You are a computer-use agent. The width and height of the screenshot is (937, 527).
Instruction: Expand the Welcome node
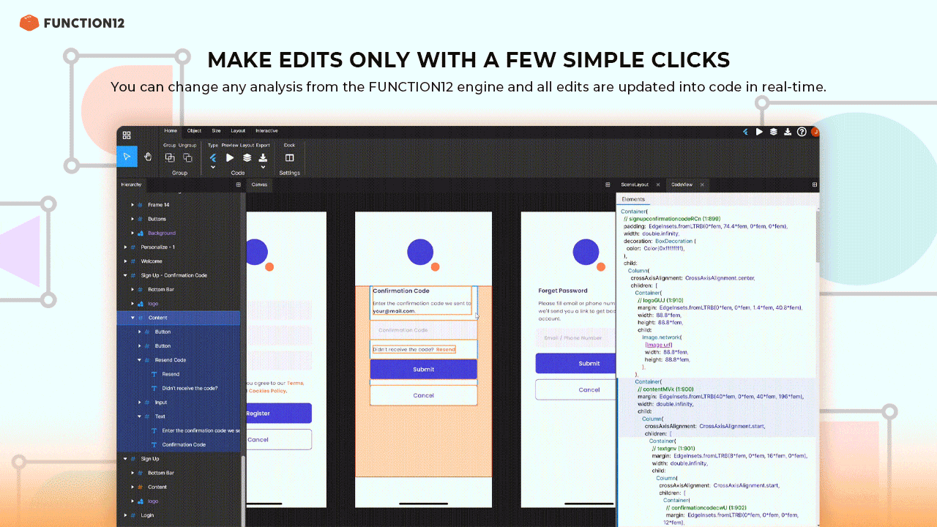(126, 261)
